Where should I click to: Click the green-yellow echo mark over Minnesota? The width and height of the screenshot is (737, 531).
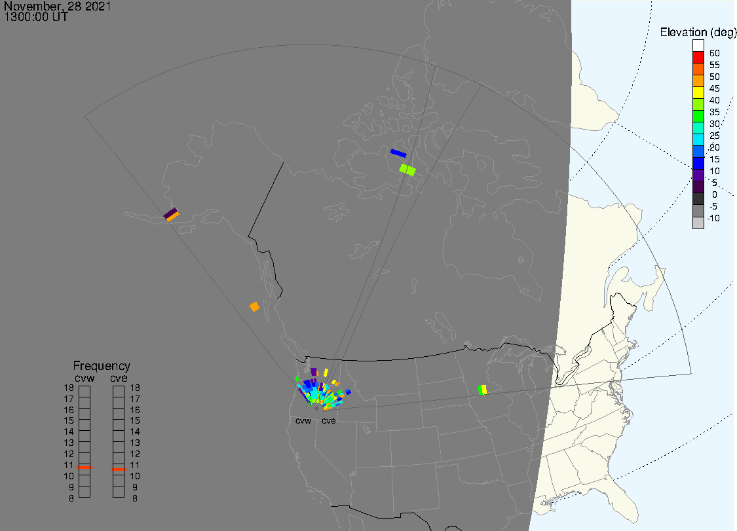click(482, 390)
